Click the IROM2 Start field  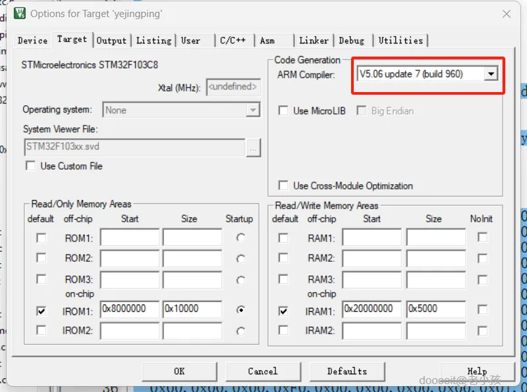tap(130, 331)
